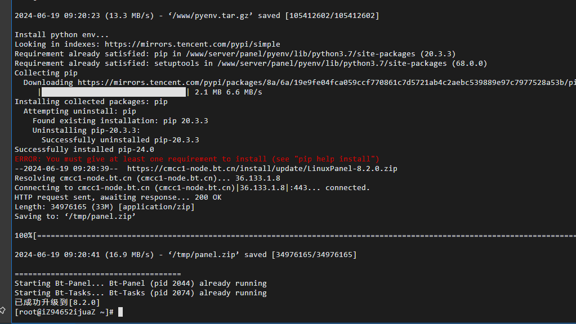576x324 pixels.
Task: Click the terminal cursor block after prompt
Action: pyautogui.click(x=120, y=312)
